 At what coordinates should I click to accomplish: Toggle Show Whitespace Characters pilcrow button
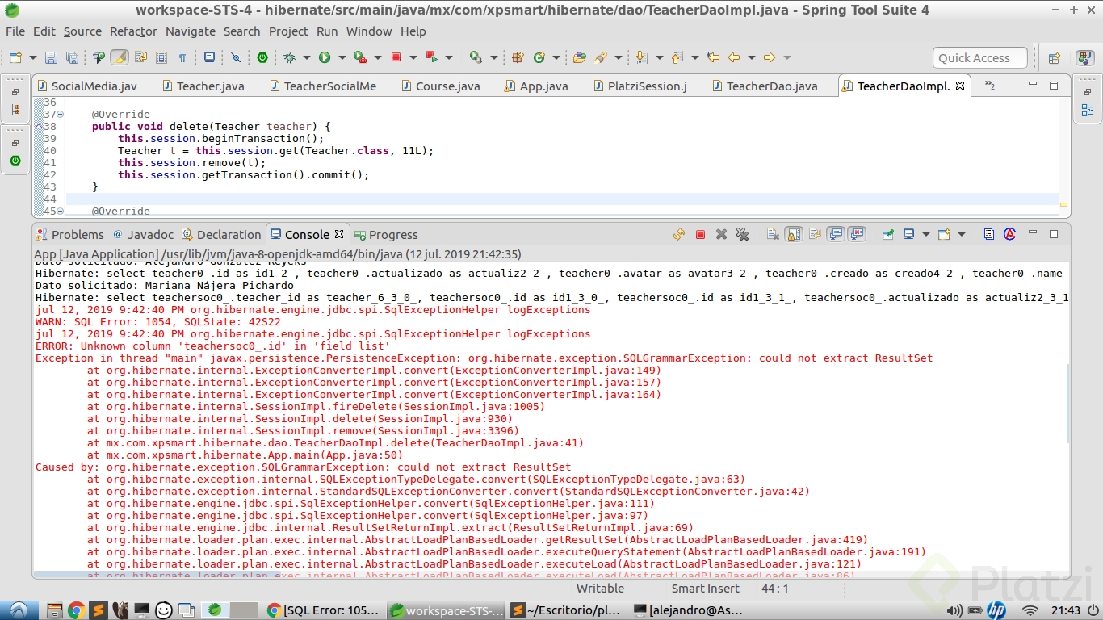[182, 57]
